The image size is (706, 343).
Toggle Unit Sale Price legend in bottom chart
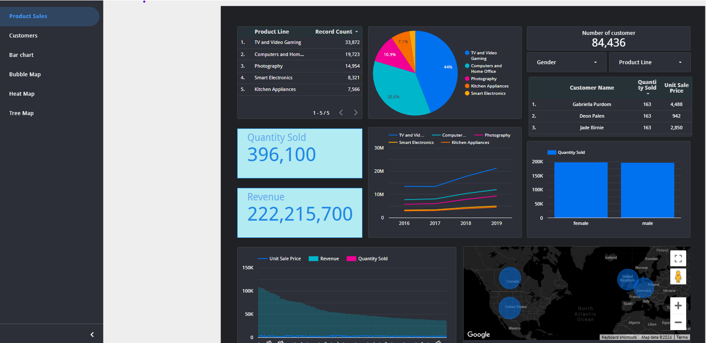pyautogui.click(x=279, y=259)
